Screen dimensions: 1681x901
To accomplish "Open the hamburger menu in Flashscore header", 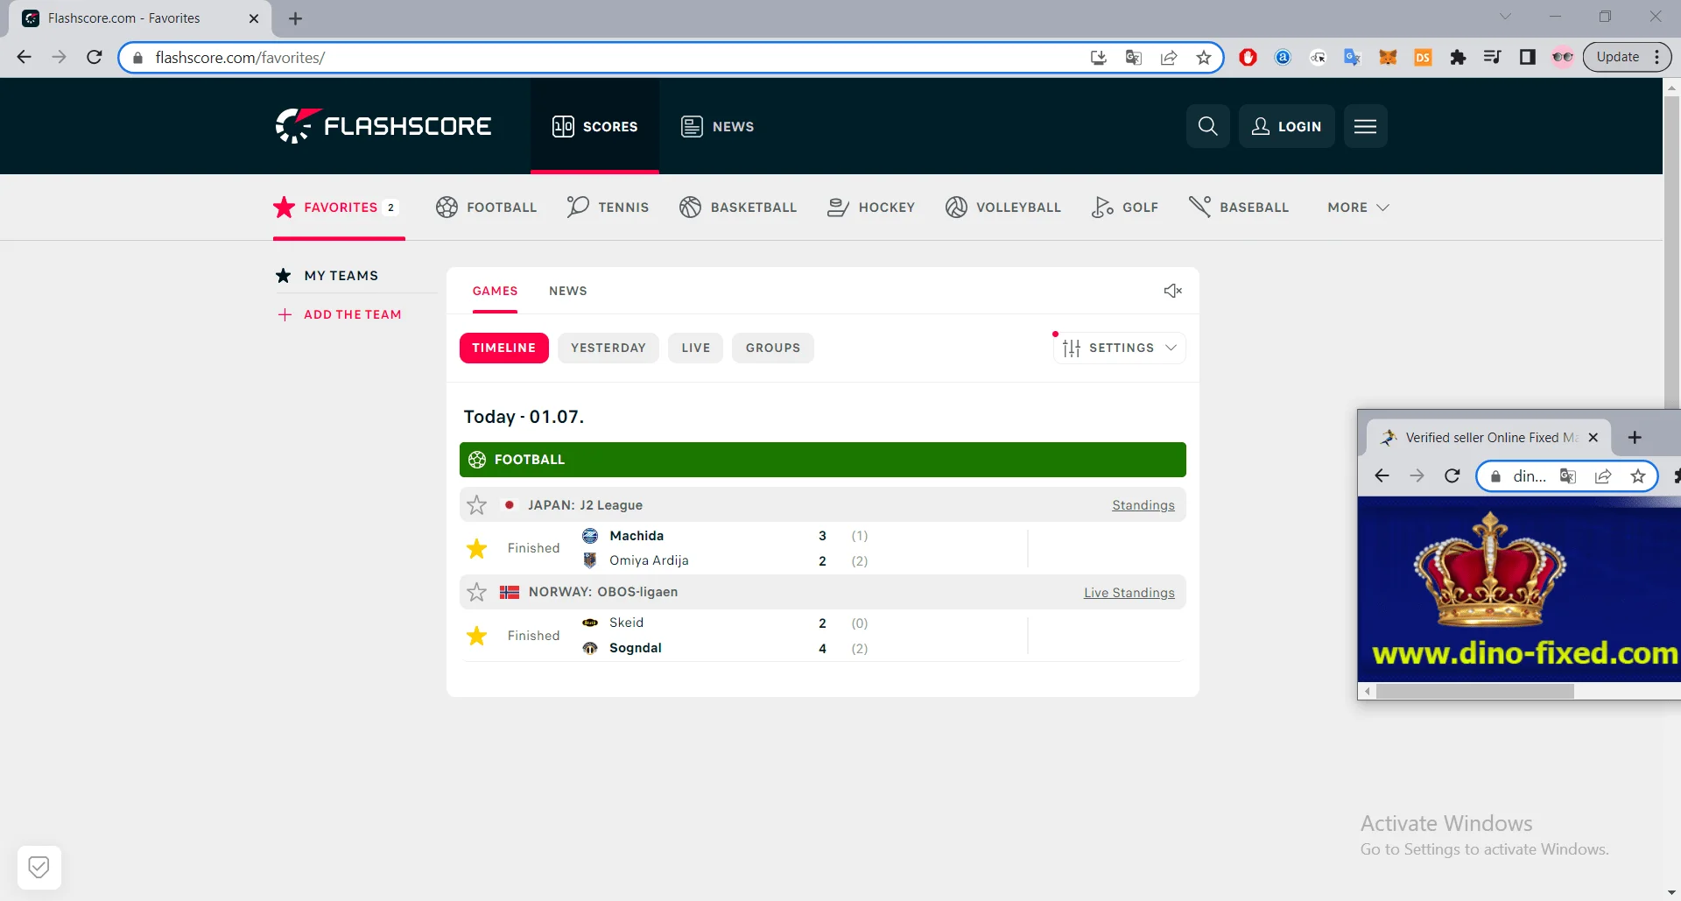I will [x=1365, y=126].
